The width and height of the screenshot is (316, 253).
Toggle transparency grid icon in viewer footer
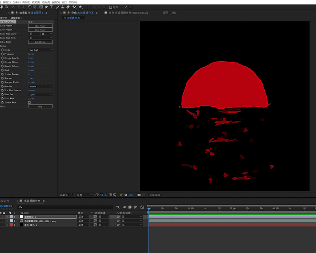point(102,195)
